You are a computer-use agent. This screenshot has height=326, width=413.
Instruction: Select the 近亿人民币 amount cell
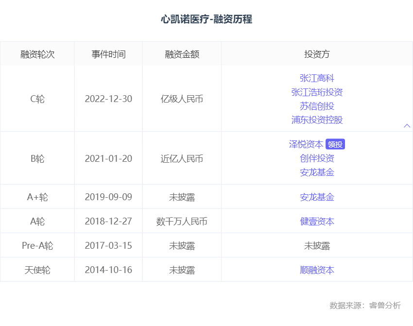(182, 159)
